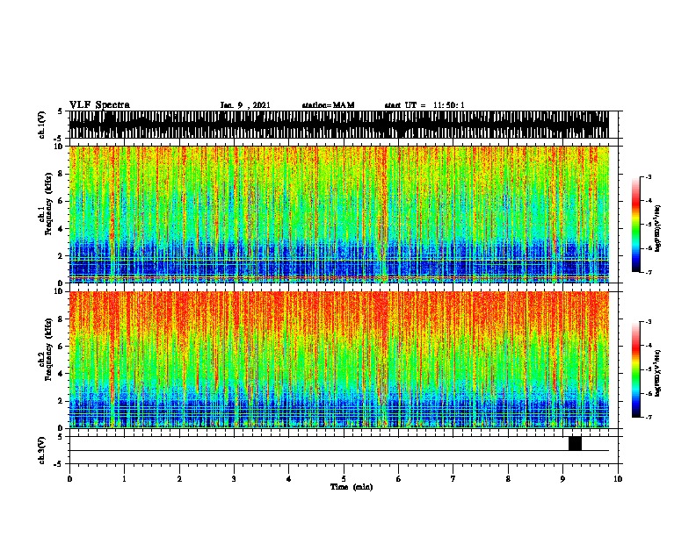Click time axis tick label "4"

point(289,478)
